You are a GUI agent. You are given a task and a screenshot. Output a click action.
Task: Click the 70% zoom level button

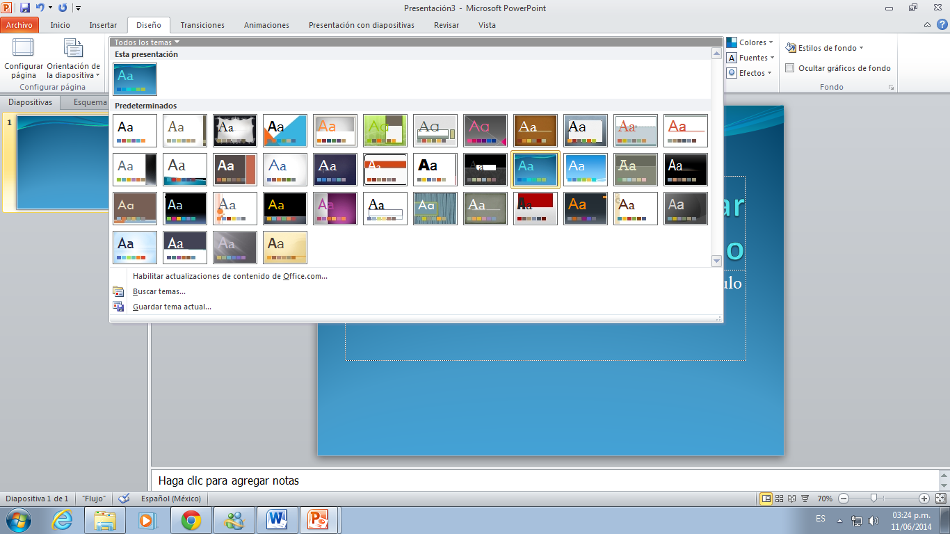pos(825,499)
